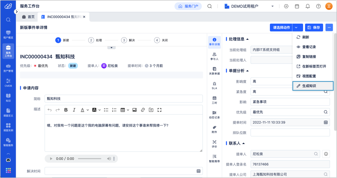Image resolution: width=337 pixels, height=178 pixels.
Task: Open the 资产管理 sidebar icon
Action: 8,68
